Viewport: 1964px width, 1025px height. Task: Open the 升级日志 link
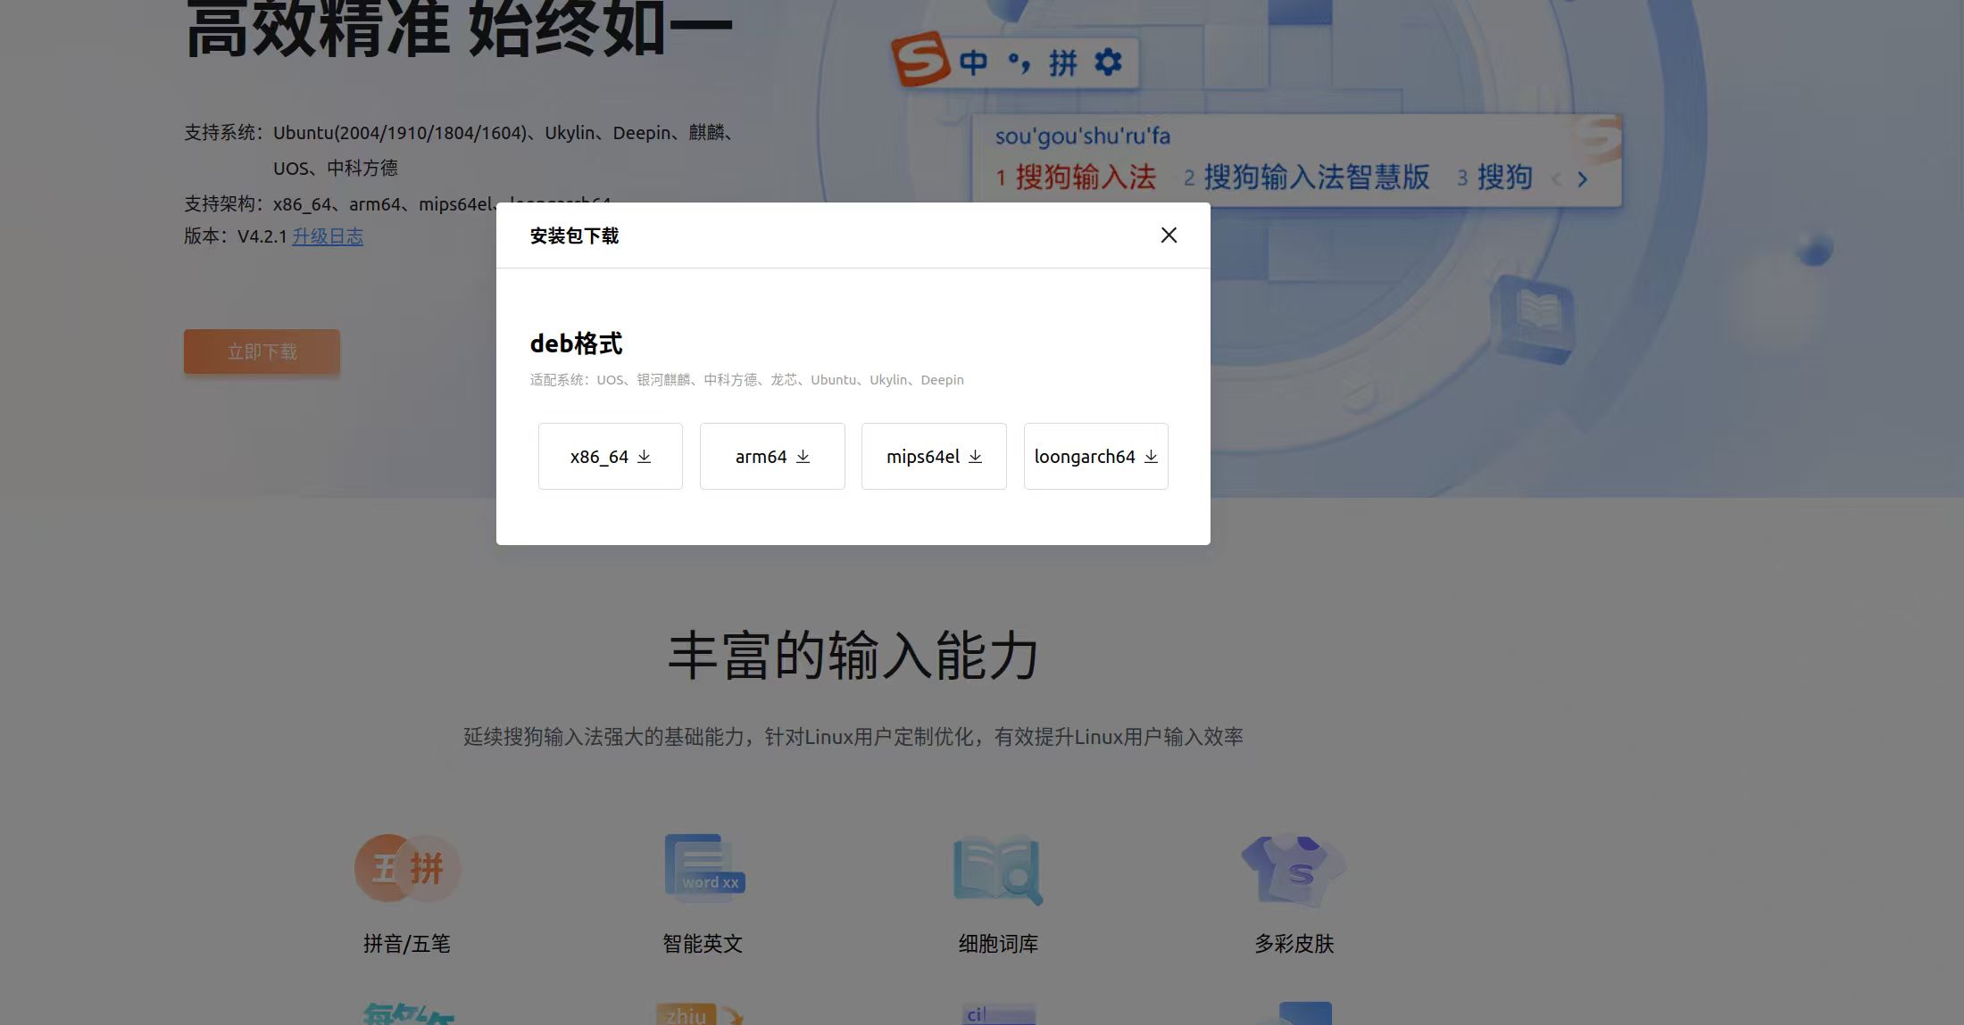pos(328,236)
